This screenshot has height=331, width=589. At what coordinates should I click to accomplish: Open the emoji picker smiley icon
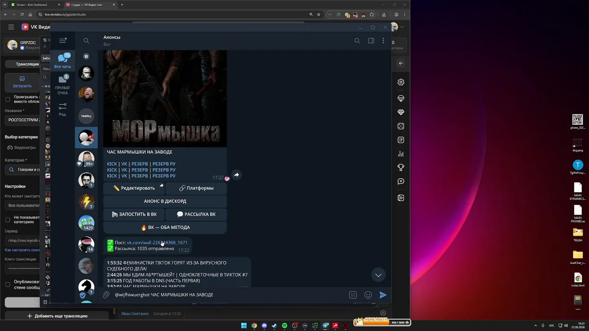[368, 295]
